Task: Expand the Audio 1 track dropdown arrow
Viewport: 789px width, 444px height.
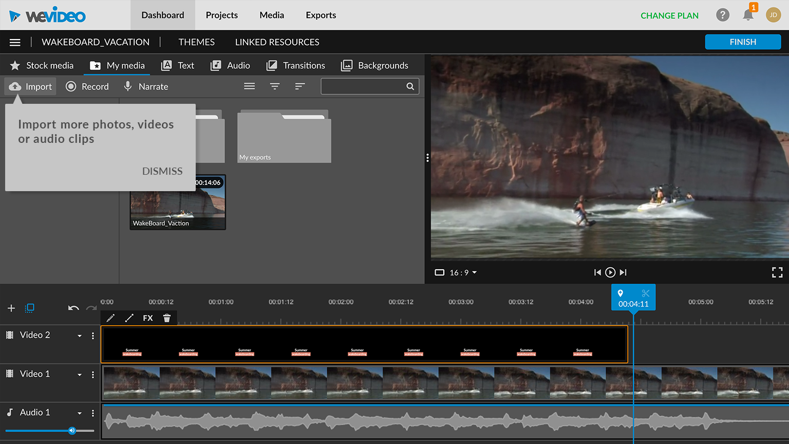Action: coord(80,413)
